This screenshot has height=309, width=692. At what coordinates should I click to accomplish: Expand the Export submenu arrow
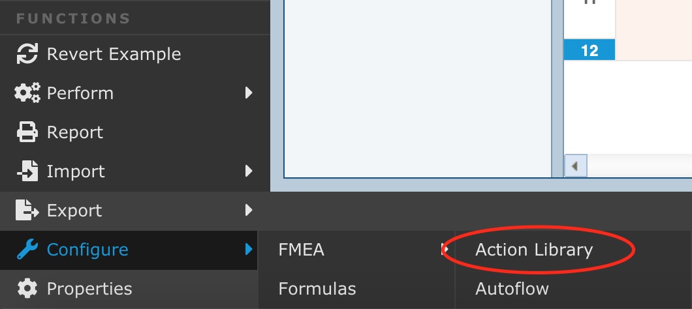[x=249, y=210]
